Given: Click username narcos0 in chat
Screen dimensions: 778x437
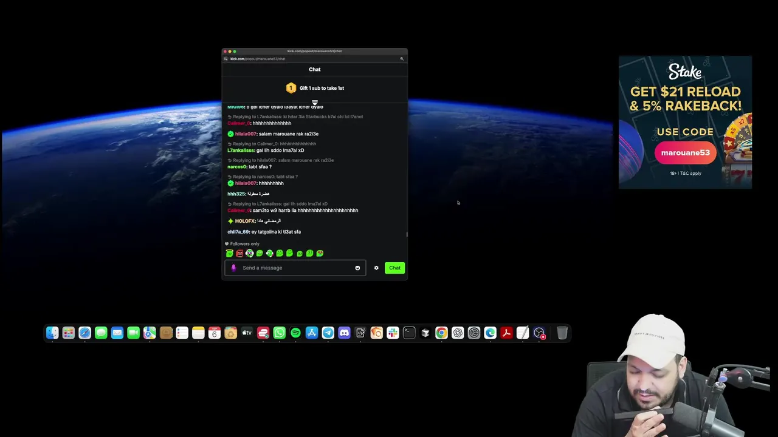Looking at the screenshot, I should pos(237,167).
